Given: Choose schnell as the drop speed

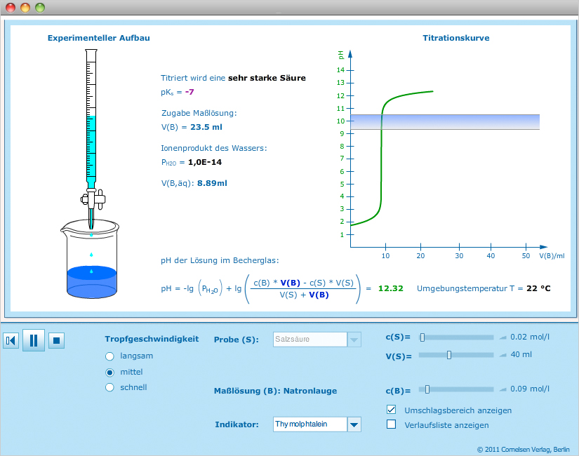Looking at the screenshot, I should coord(109,387).
